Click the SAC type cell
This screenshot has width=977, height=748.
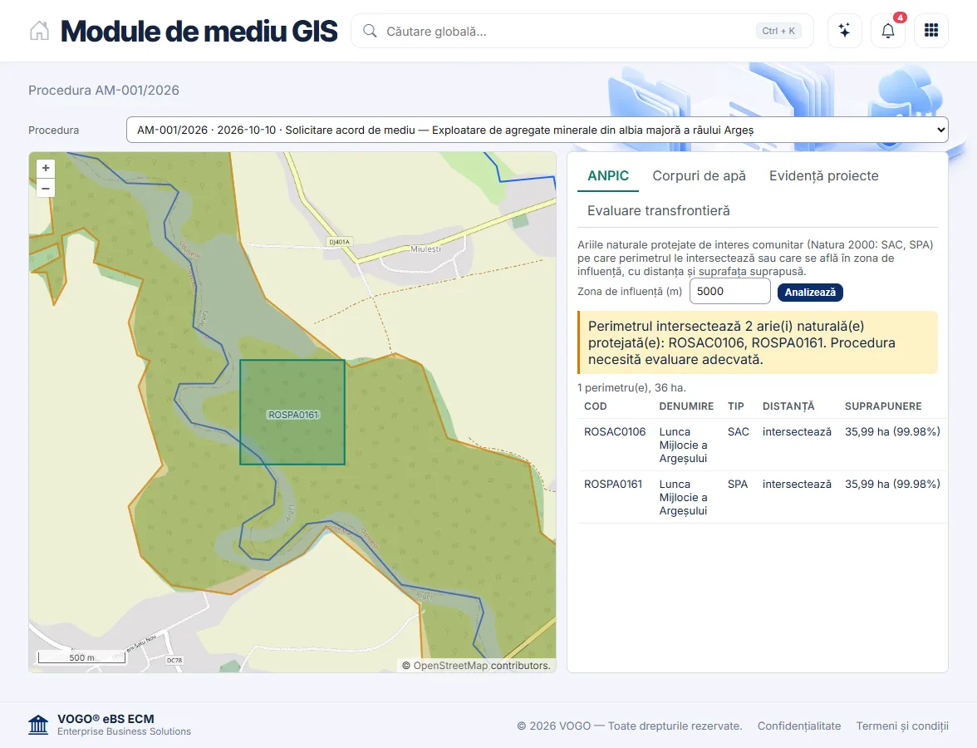pos(739,431)
